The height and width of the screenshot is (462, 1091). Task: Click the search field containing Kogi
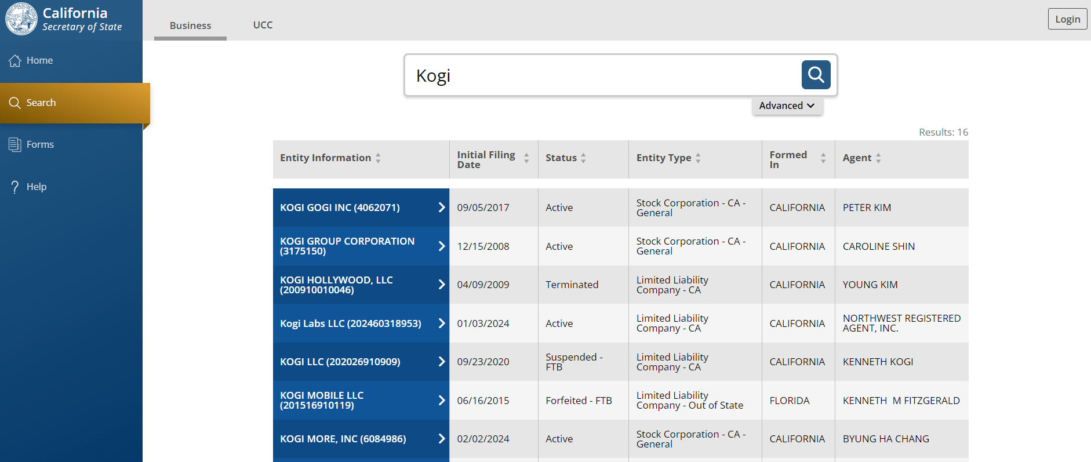coord(603,75)
